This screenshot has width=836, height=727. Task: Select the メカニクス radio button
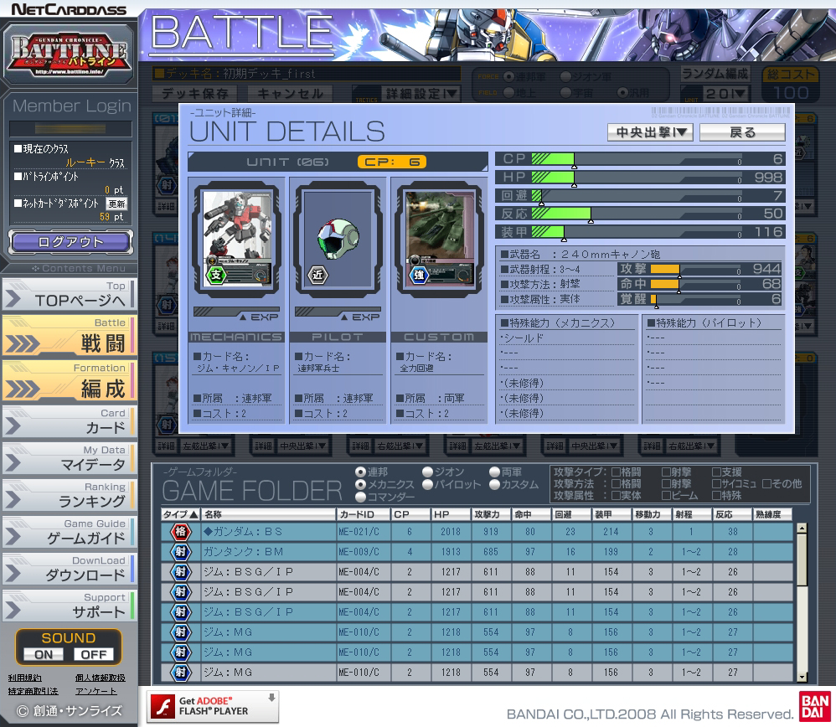pyautogui.click(x=360, y=484)
